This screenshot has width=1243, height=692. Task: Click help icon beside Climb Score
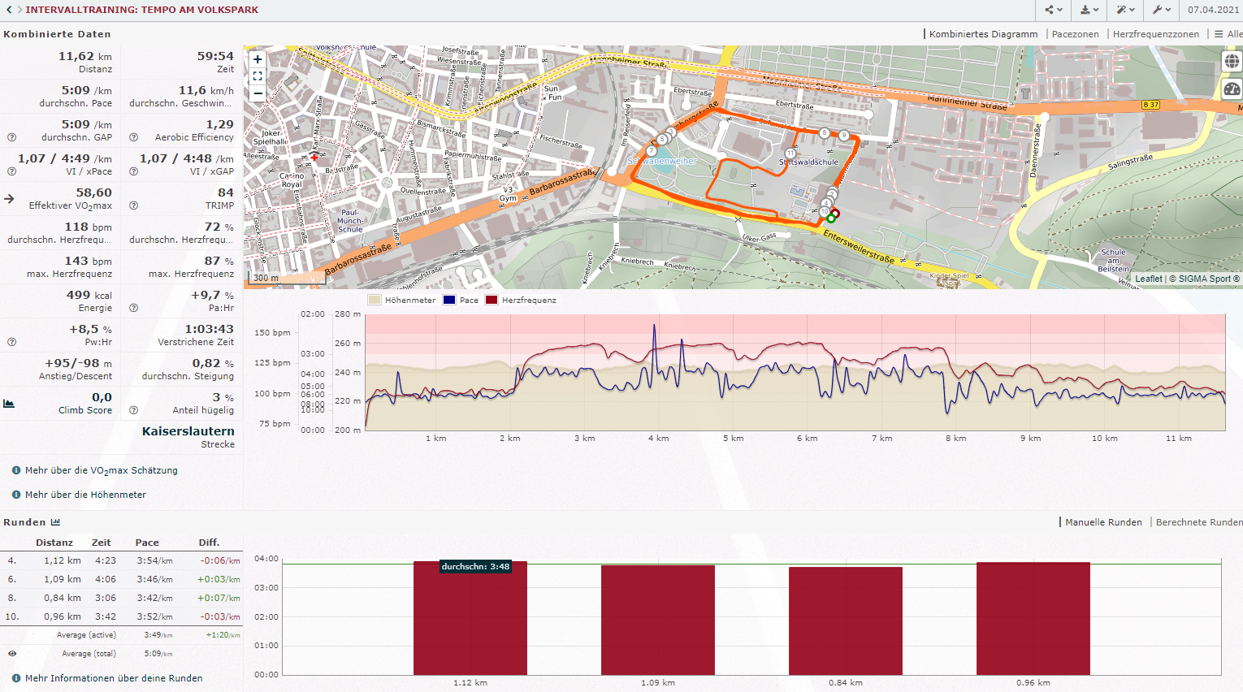coord(133,410)
